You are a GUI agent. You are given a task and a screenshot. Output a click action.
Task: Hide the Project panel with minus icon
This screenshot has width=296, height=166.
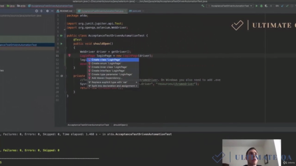click(x=52, y=11)
